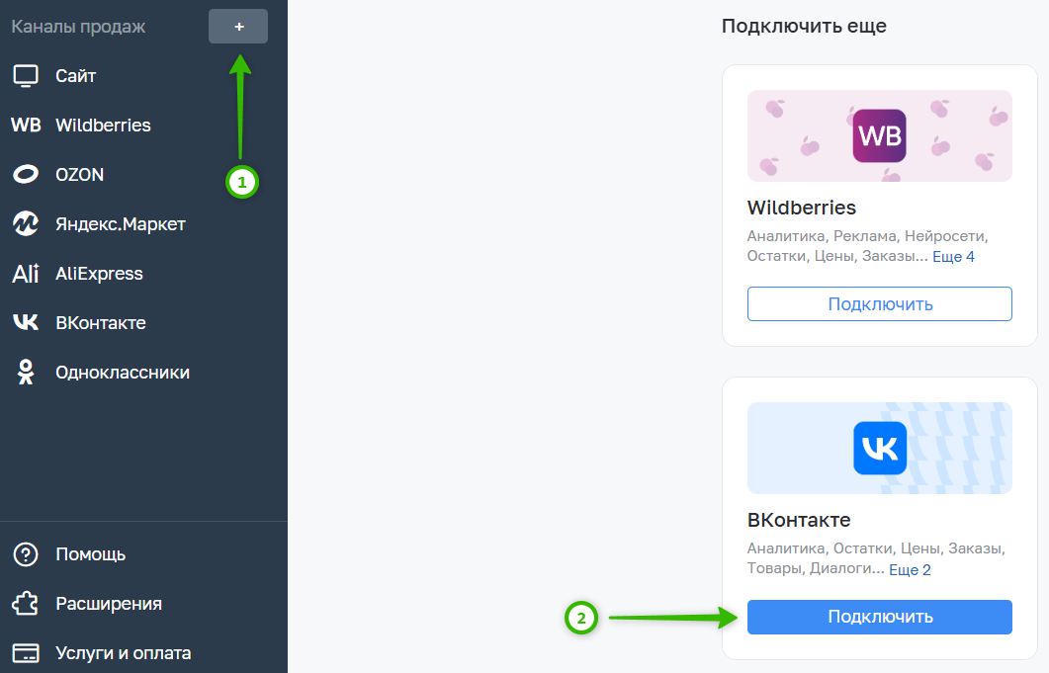Expand ВКонтакте features via Еще 2
Screen dimensions: 1049x673
pos(910,569)
